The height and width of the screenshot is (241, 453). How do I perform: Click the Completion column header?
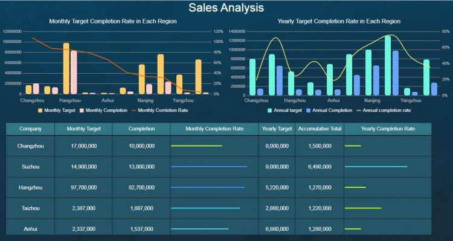tap(141, 129)
